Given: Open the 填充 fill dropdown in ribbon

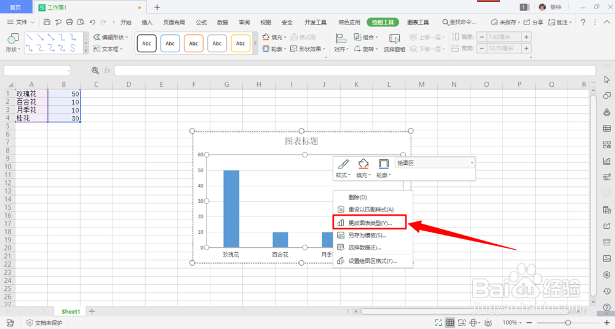Looking at the screenshot, I should (x=274, y=38).
